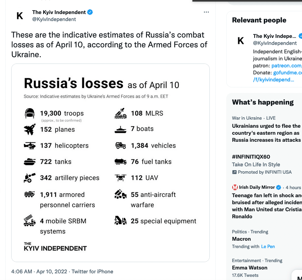The height and width of the screenshot is (280, 302).
Task: Open the Teenage fan left in shock story
Action: pyautogui.click(x=267, y=206)
